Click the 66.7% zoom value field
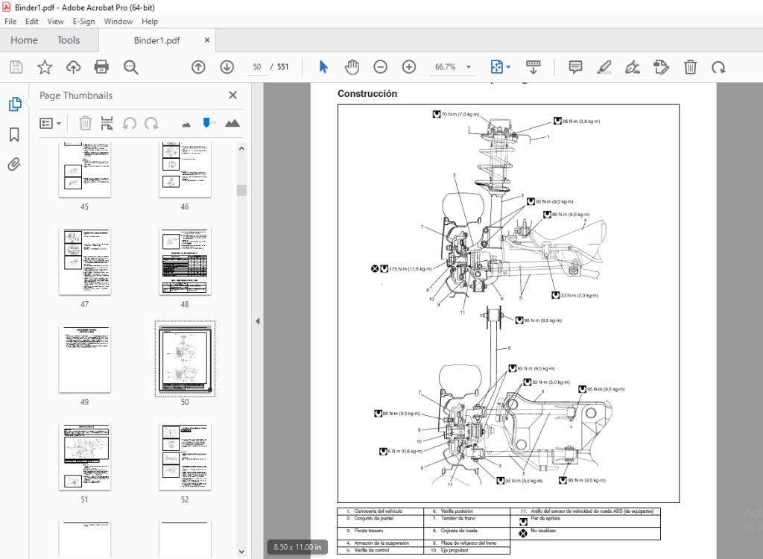The width and height of the screenshot is (763, 559). 446,67
